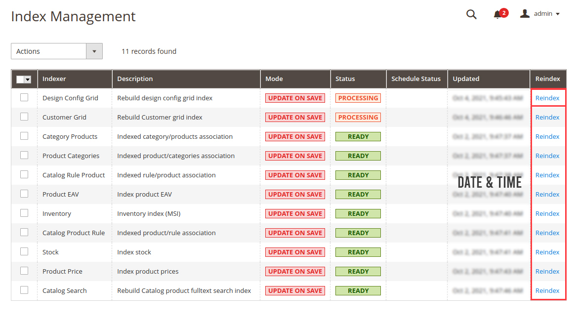576x327 pixels.
Task: Open the search magnifier icon
Action: pyautogui.click(x=471, y=14)
